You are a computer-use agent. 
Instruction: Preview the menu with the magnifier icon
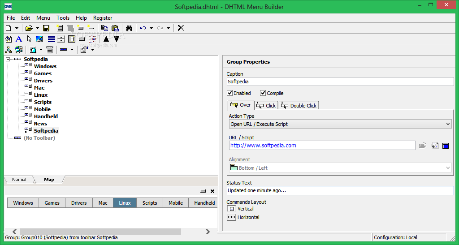pyautogui.click(x=33, y=50)
